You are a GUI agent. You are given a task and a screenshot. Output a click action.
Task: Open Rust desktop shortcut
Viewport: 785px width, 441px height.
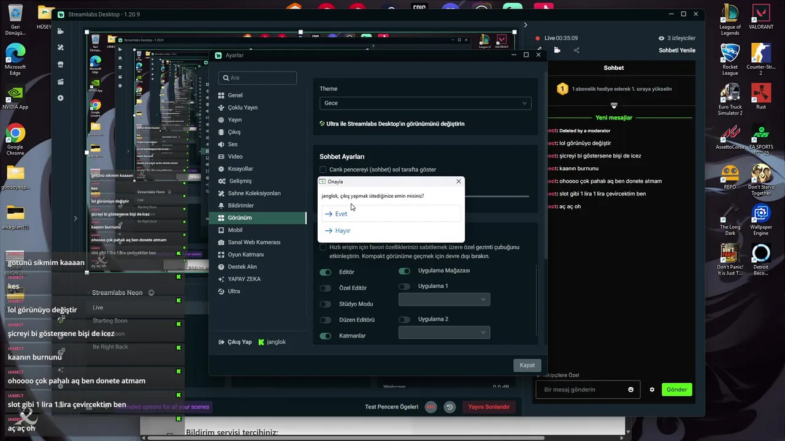pyautogui.click(x=761, y=97)
